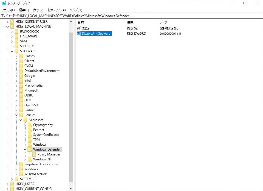Click the CVSM folder icon
This screenshot has width=263, height=191.
coord(21,66)
